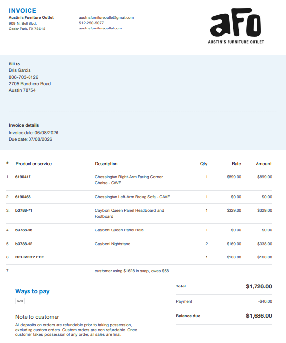Click Cayboni Queen Panel Rails description
This screenshot has width=286, height=343.
[x=119, y=230]
